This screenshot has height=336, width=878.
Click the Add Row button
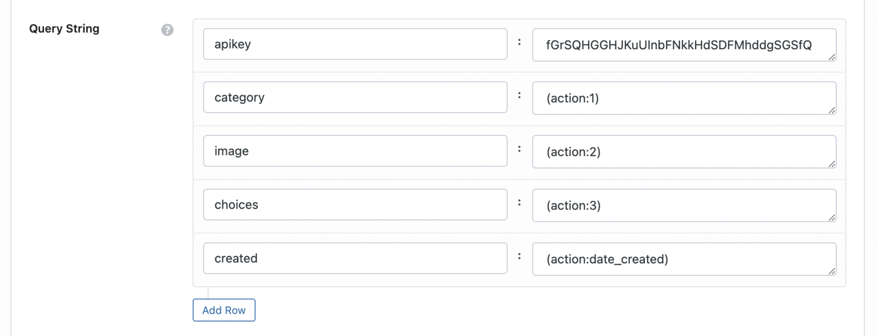224,310
